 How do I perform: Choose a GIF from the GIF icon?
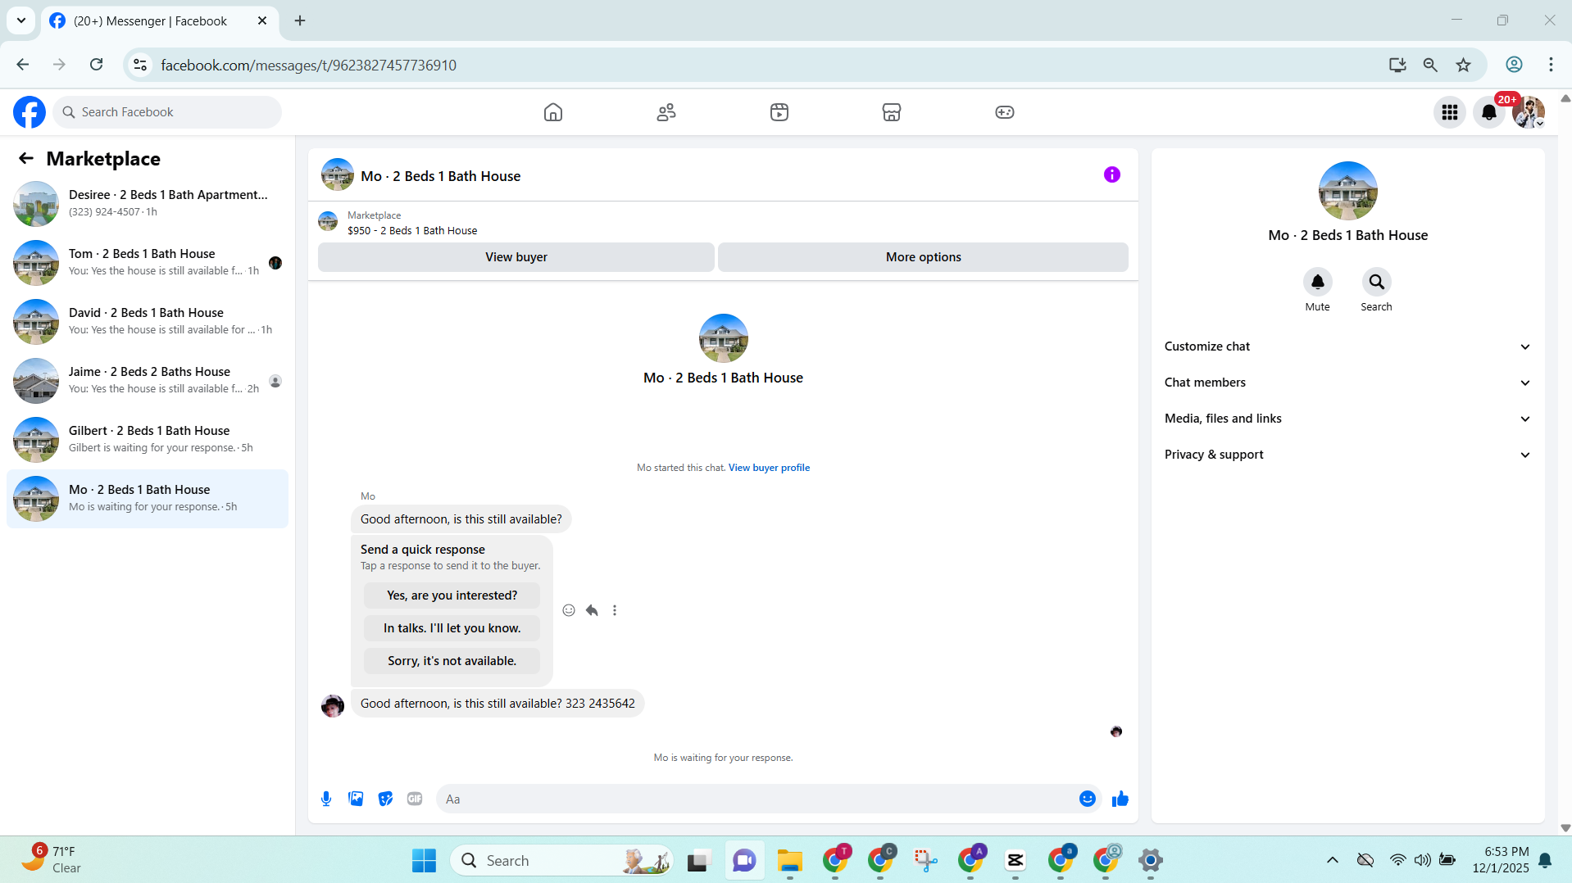pyautogui.click(x=415, y=799)
